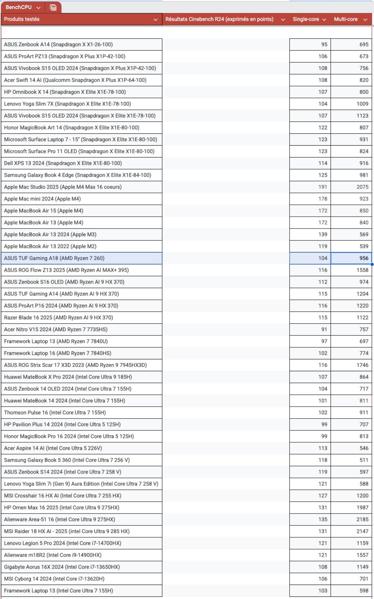Select the Dell XPS 13 2024 cell

pyautogui.click(x=81, y=163)
